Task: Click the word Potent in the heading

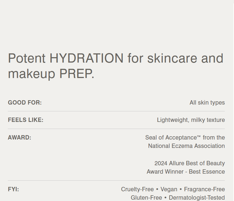Action: pos(27,58)
